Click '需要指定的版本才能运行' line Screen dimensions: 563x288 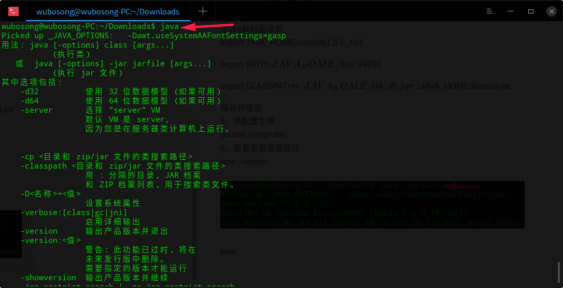coord(136,269)
